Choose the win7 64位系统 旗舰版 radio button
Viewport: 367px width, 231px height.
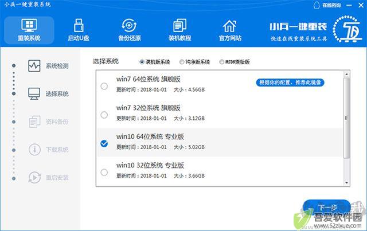click(104, 86)
